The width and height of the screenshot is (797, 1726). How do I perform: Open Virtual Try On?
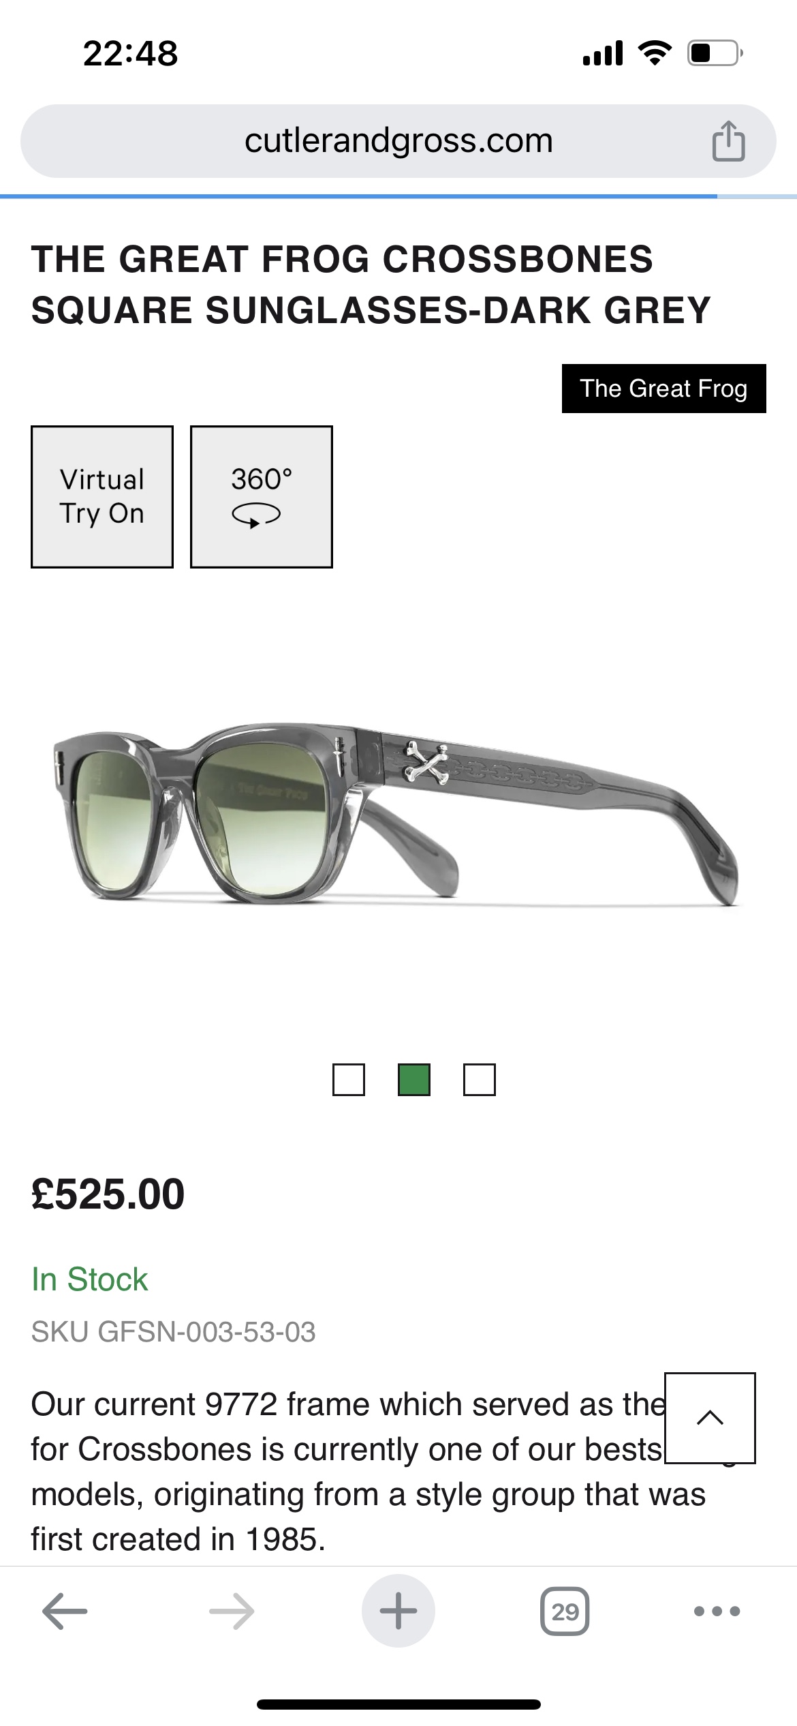click(102, 497)
